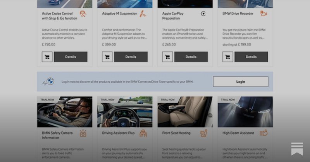Open Details for Adaptive M Suspension
The height and width of the screenshot is (162, 310).
point(131,57)
